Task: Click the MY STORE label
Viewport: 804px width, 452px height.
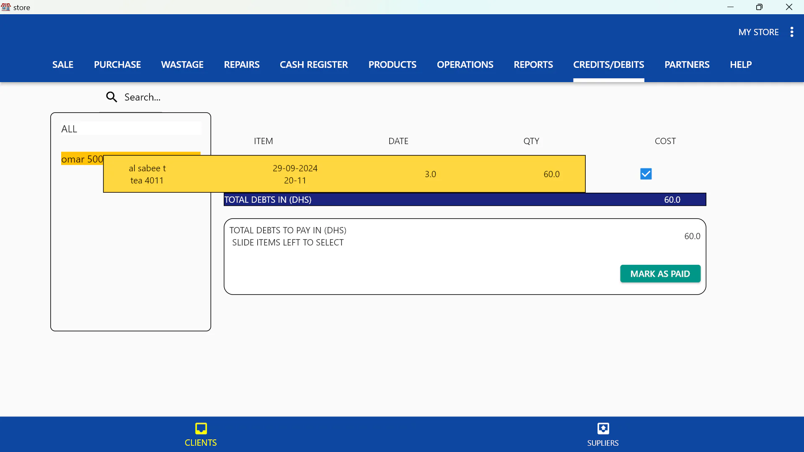Action: tap(758, 32)
